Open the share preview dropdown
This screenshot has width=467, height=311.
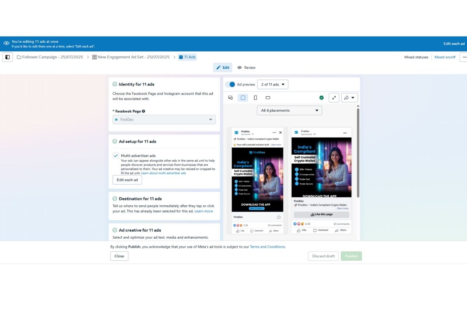click(x=349, y=98)
